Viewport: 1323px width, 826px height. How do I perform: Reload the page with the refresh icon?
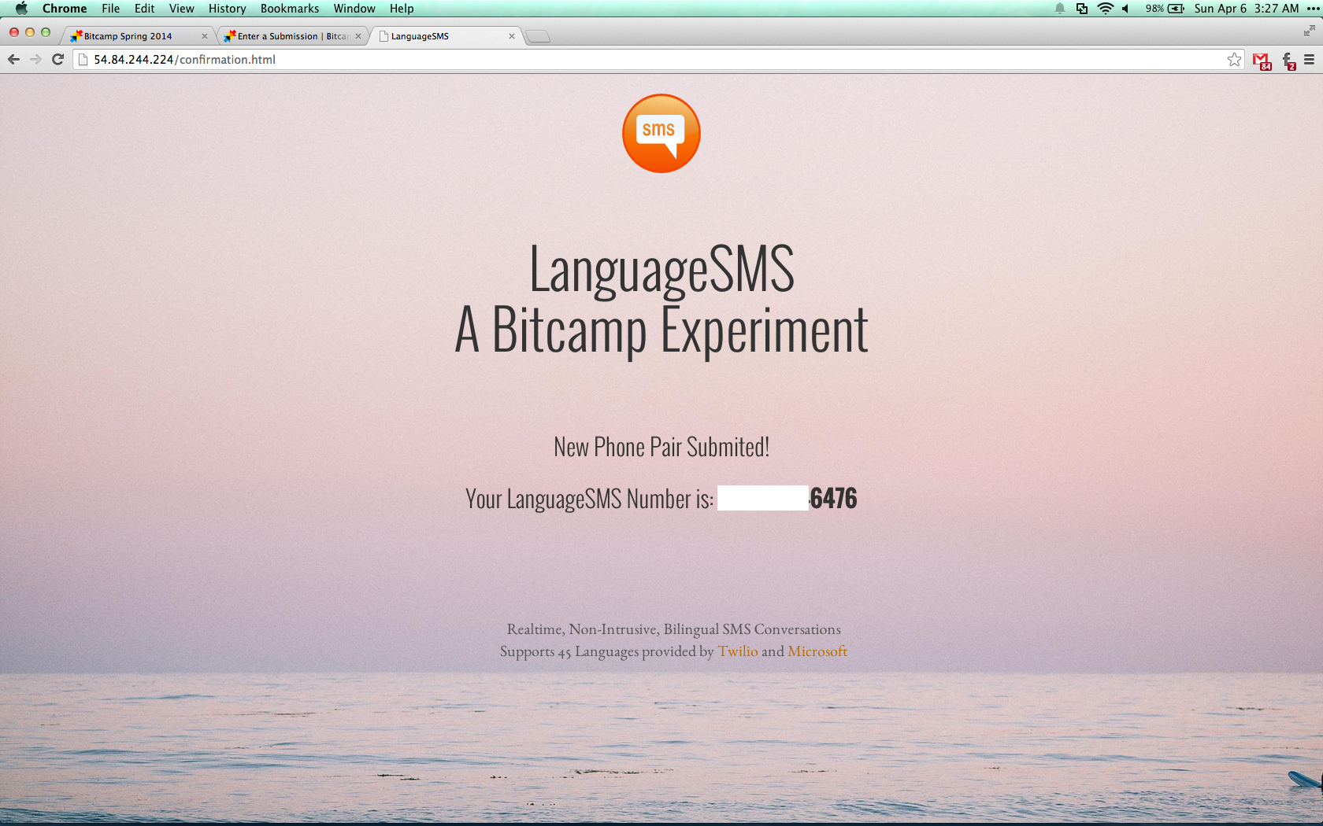click(x=57, y=60)
